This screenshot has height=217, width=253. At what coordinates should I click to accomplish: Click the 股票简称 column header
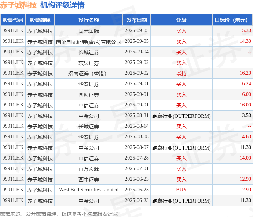(x=40, y=20)
